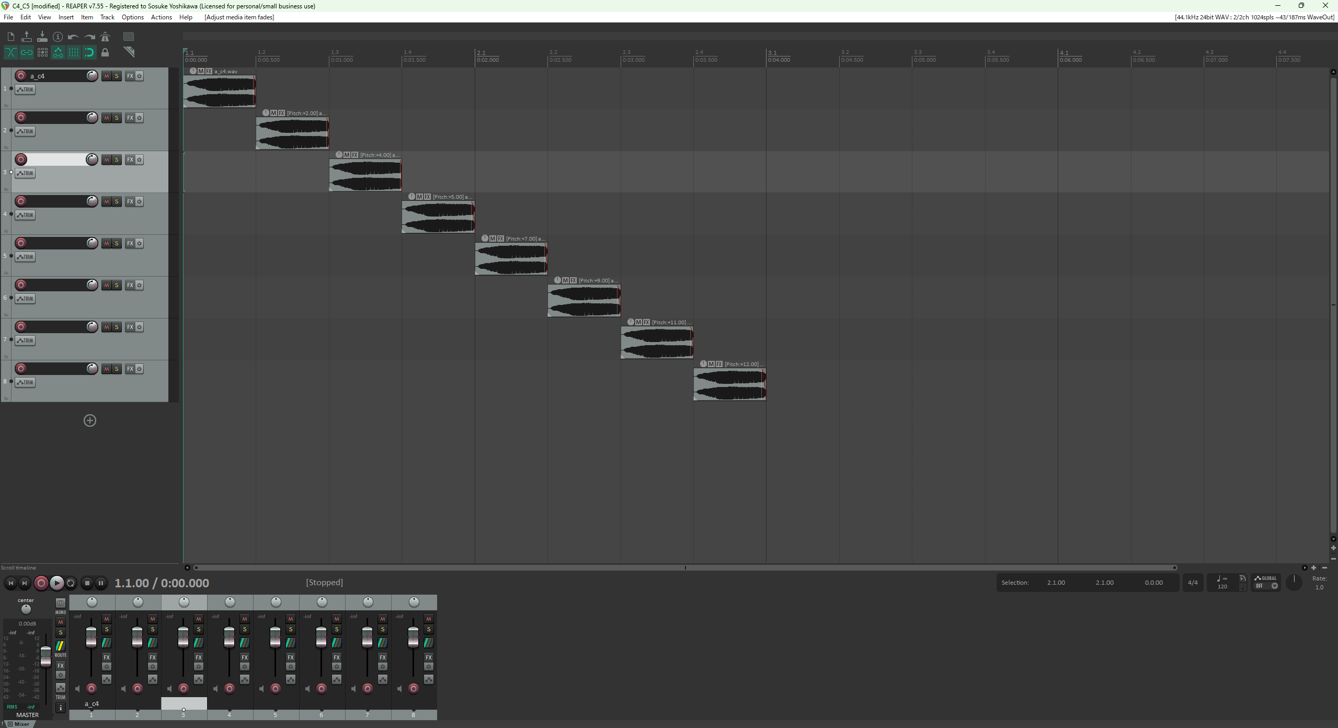Viewport: 1338px width, 728px height.
Task: Solo track 4 in the track panel
Action: click(x=117, y=201)
